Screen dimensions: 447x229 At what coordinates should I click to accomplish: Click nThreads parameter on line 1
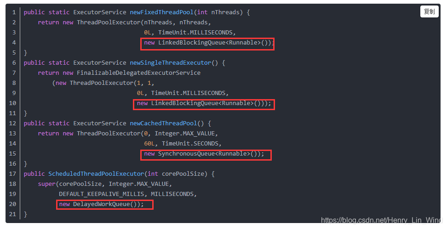[x=225, y=12]
